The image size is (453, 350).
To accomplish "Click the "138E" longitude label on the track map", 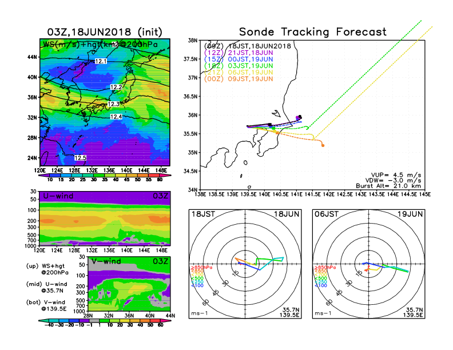I will (201, 194).
